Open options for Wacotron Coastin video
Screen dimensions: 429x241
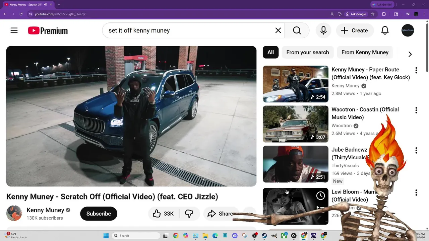[x=416, y=110]
